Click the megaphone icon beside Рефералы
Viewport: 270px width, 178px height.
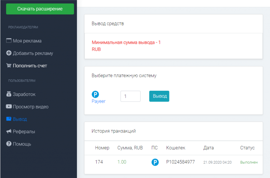pos(9,131)
